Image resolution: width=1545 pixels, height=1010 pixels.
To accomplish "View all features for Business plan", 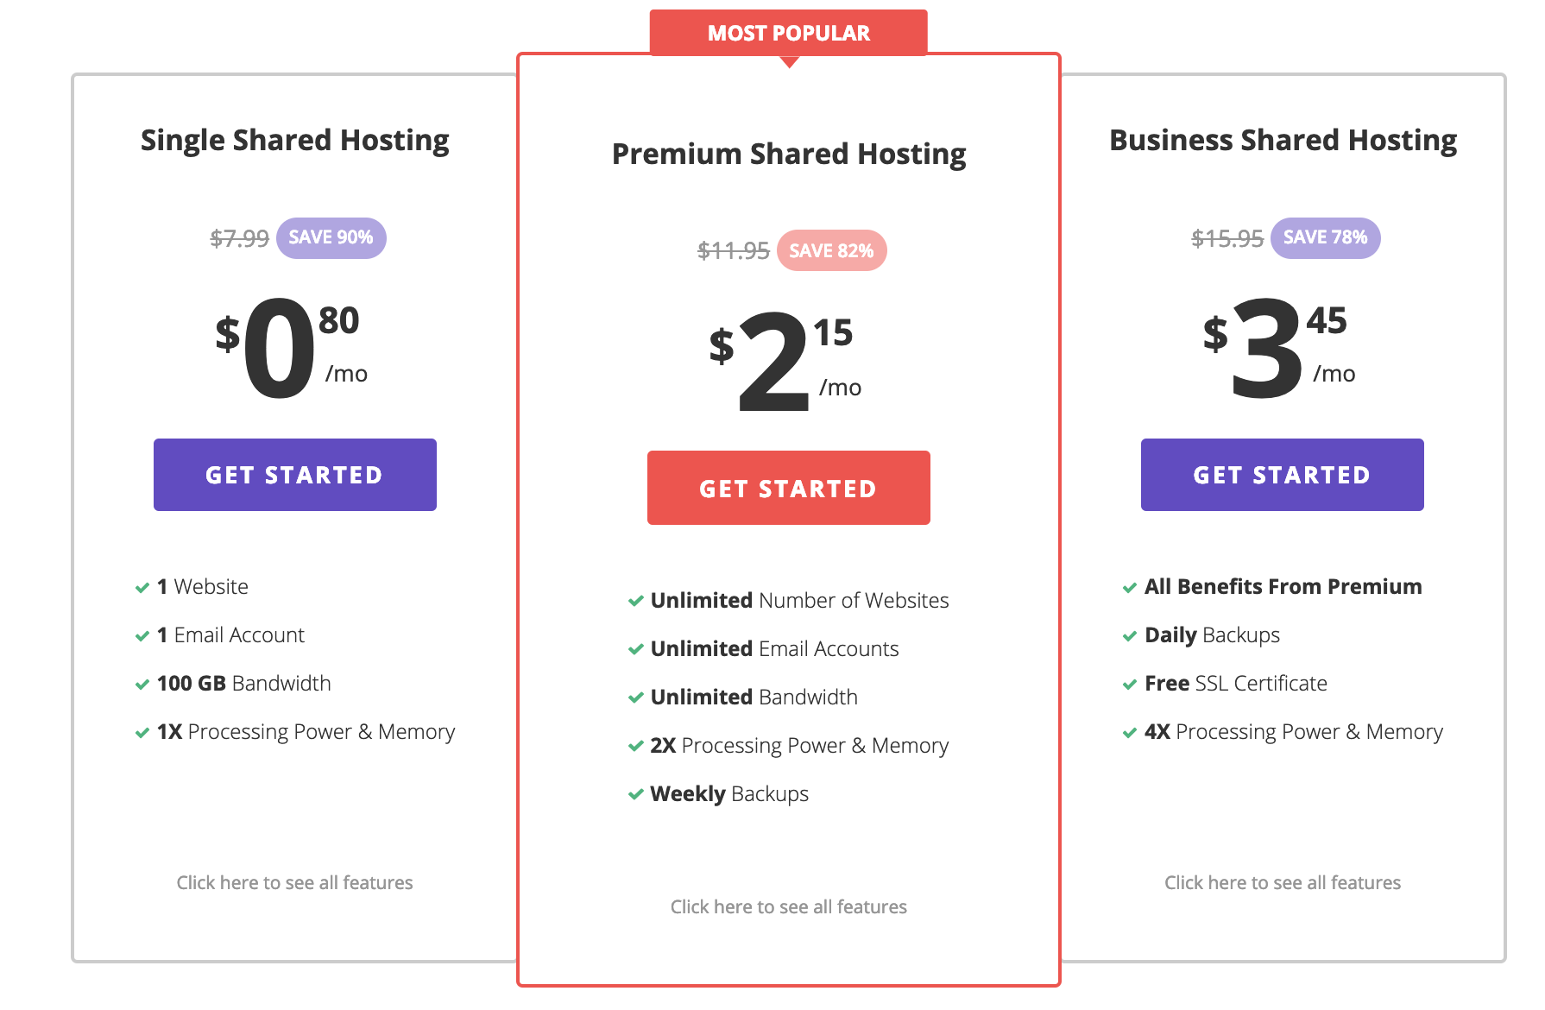I will tap(1282, 882).
